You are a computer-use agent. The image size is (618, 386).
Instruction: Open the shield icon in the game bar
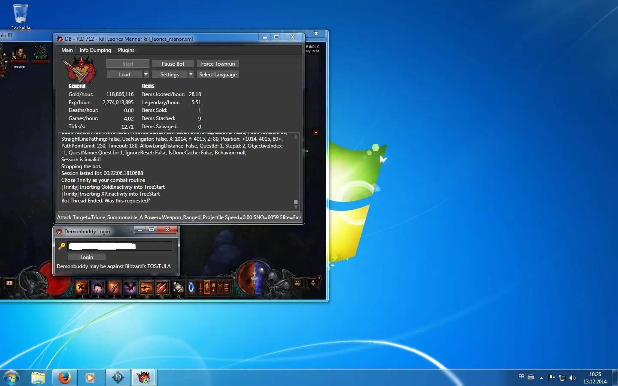220,287
